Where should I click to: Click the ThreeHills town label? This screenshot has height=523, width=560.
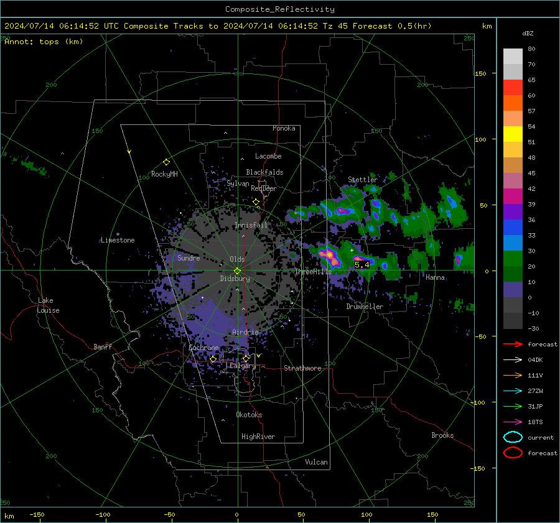313,272
